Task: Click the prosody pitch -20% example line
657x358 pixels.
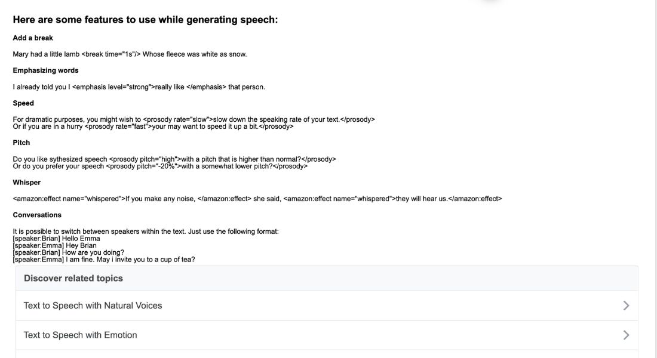Action: pos(160,166)
